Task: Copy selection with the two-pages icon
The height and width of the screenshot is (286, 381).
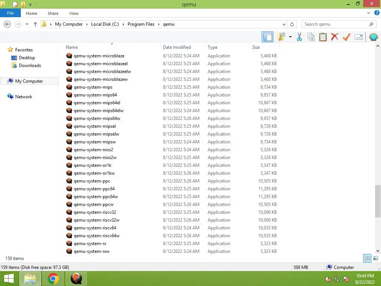Action: (x=311, y=37)
